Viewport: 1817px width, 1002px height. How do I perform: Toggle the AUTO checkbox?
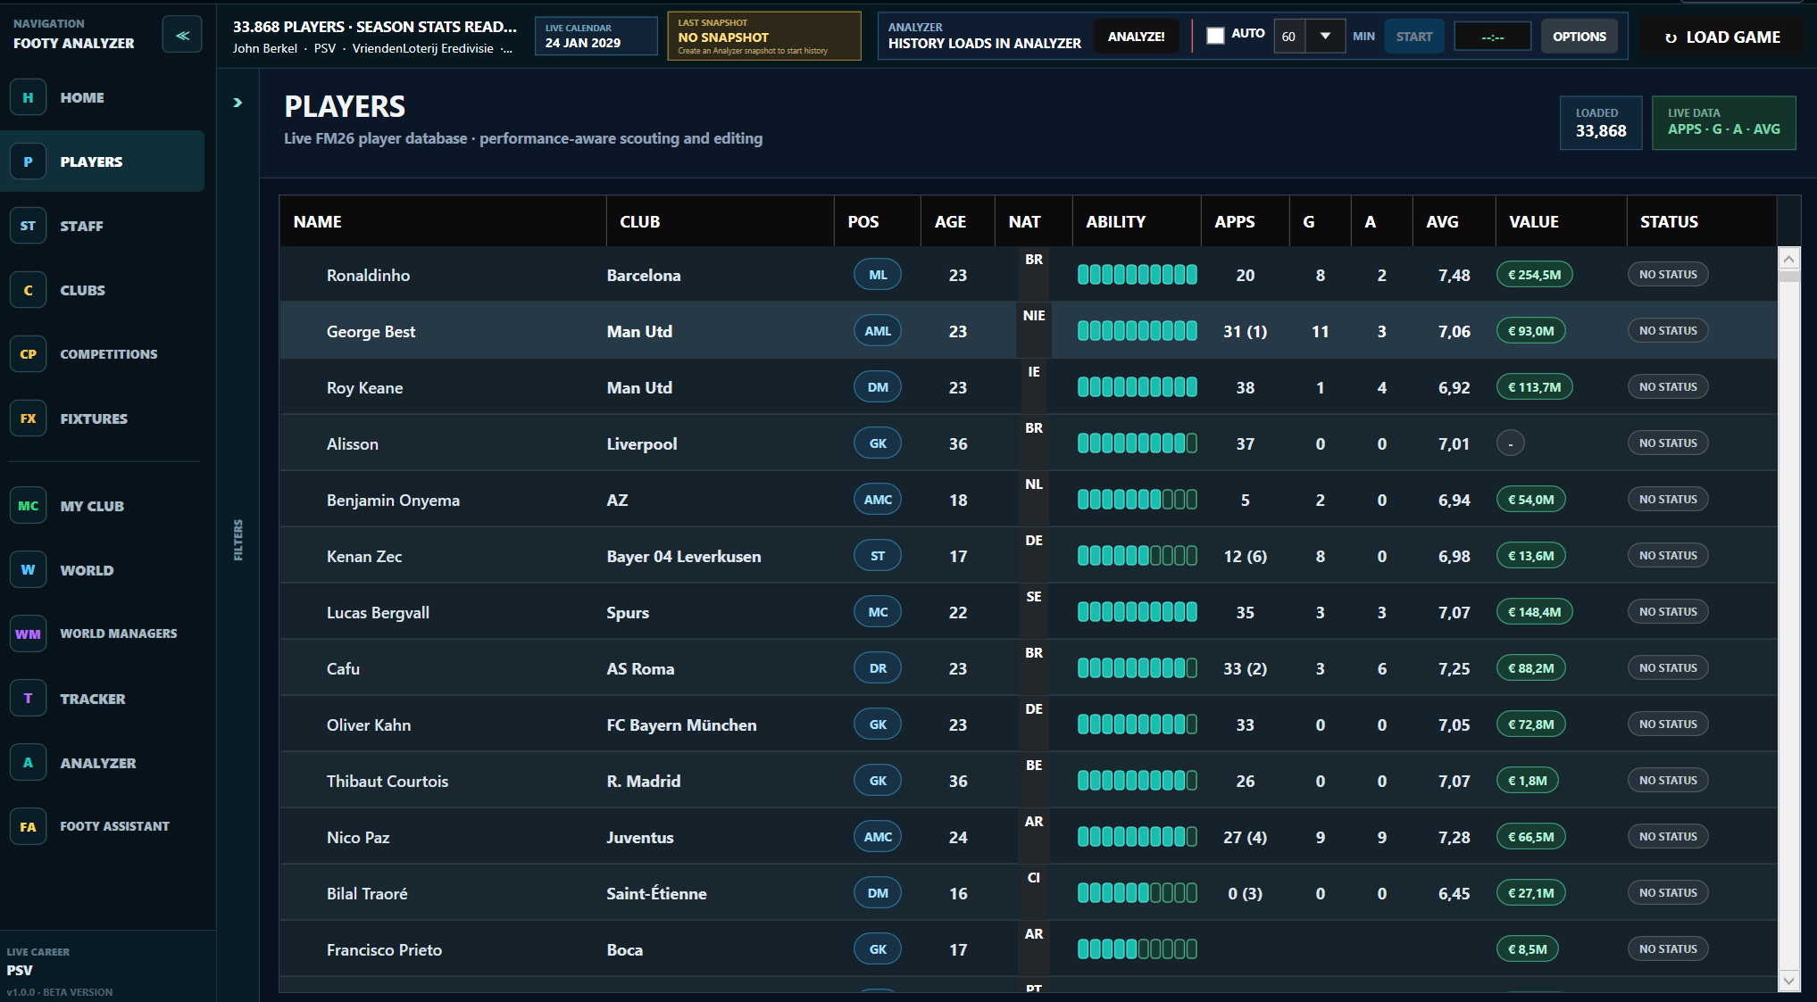coord(1215,36)
